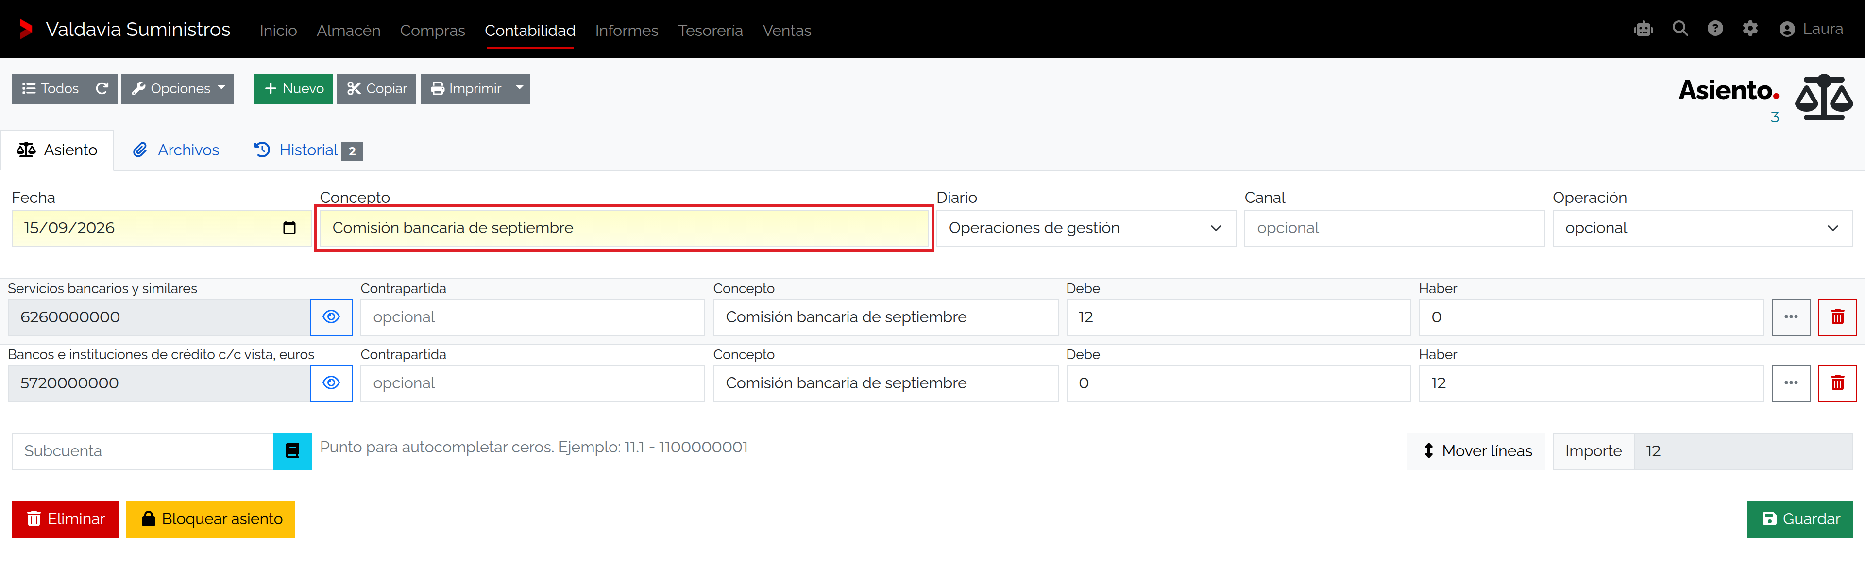Screen dimensions: 1865x565
Task: Click the red Eliminar button
Action: (x=65, y=519)
